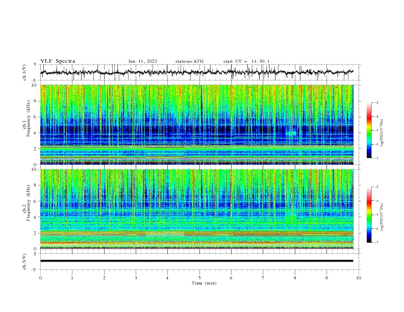Click the ch.3(V) axis "-5" tick label
The width and height of the screenshot is (404, 312).
coord(34,270)
